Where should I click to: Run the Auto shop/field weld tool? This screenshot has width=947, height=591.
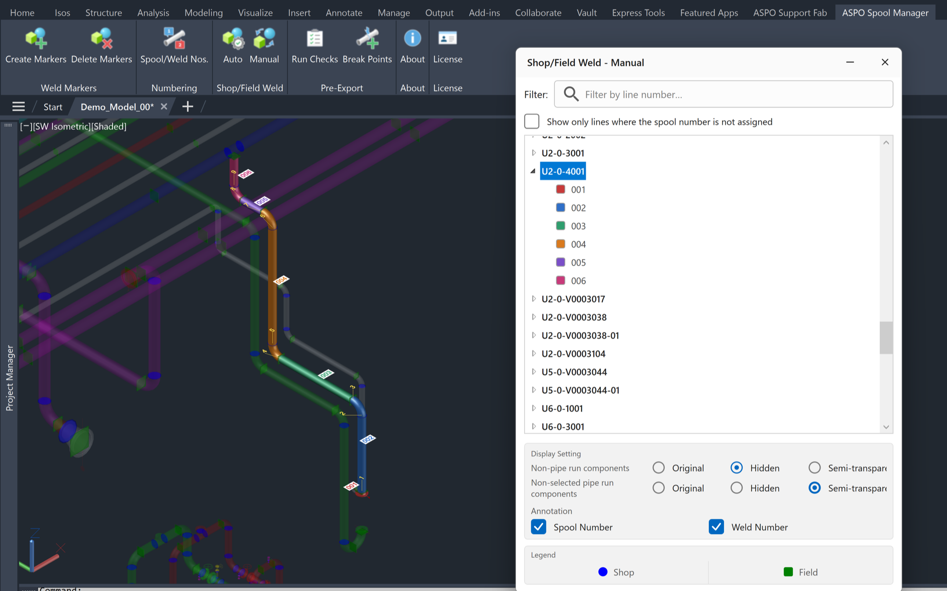[x=233, y=38]
